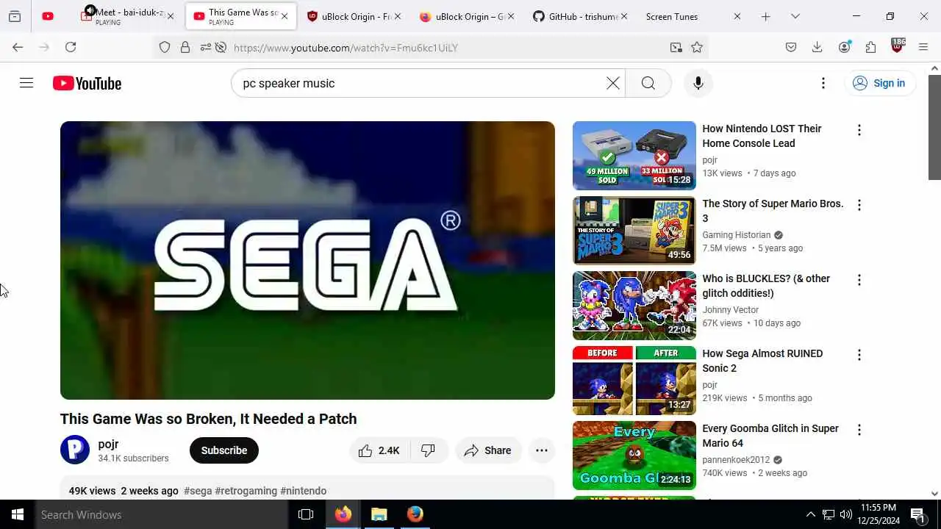Click the video player to pause
Viewport: 941px width, 529px height.
(x=307, y=260)
